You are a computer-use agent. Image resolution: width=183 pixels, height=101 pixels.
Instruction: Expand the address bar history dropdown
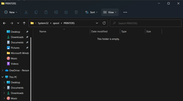(x=97, y=23)
